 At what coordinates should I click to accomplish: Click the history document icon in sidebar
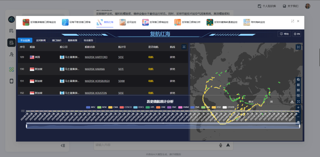coord(12,43)
